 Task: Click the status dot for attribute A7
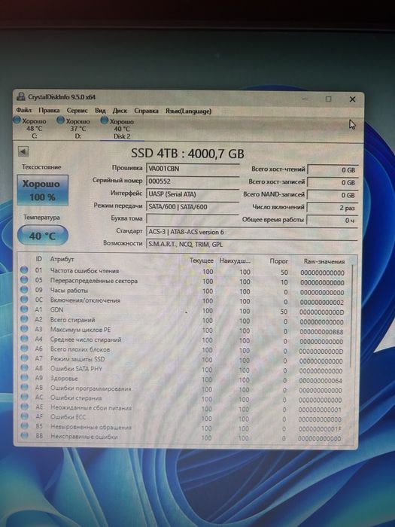point(24,358)
